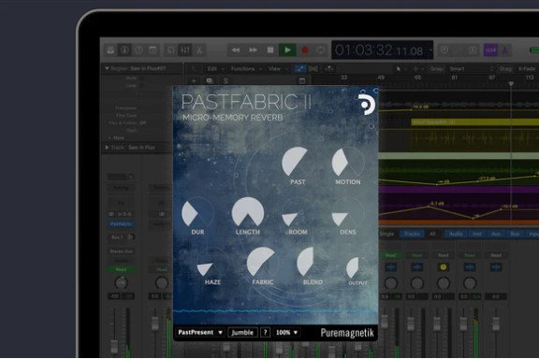
Task: Expand the Track Sea in Flux triangle
Action: point(107,147)
